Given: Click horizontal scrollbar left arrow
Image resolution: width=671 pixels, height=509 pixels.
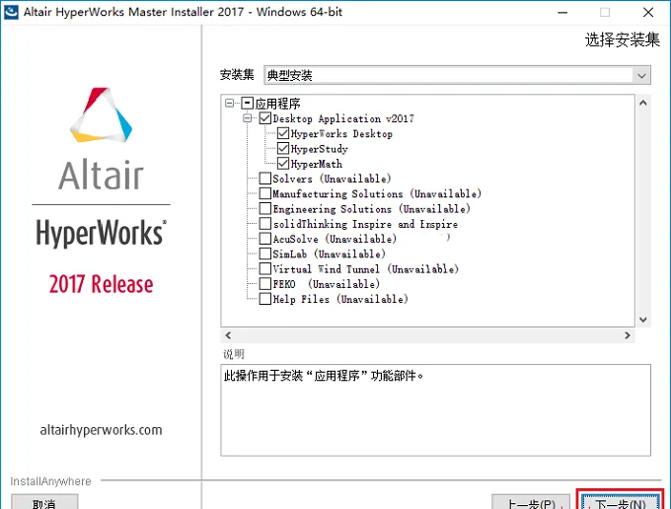Looking at the screenshot, I should click(228, 335).
